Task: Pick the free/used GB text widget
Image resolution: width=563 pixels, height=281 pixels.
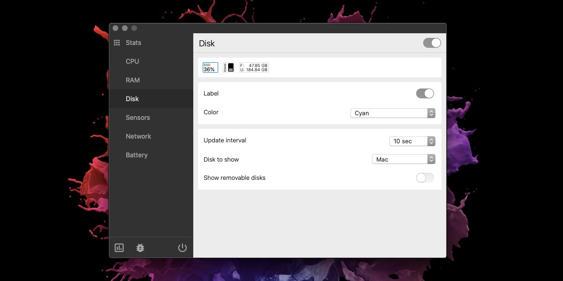Action: coord(253,67)
